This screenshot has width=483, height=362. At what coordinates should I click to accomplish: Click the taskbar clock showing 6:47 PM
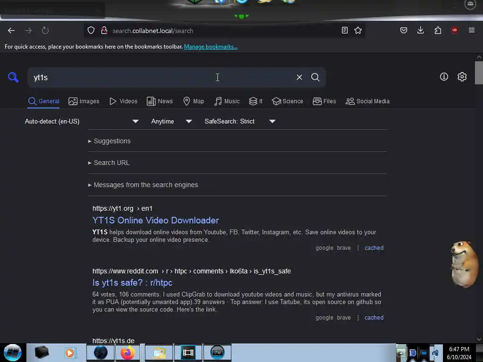[x=459, y=353]
